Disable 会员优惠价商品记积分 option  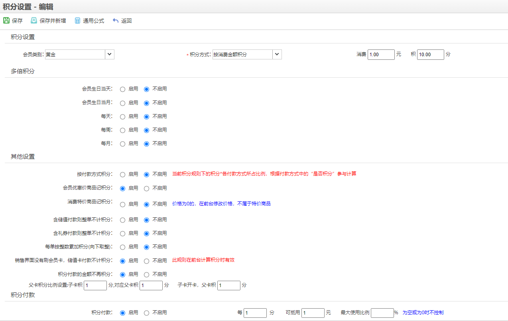pos(147,188)
